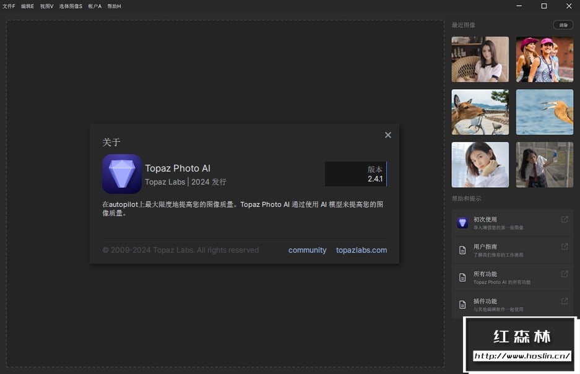The image size is (580, 374).
Task: Click the Topaz Photo AI gem logo
Action: [122, 174]
